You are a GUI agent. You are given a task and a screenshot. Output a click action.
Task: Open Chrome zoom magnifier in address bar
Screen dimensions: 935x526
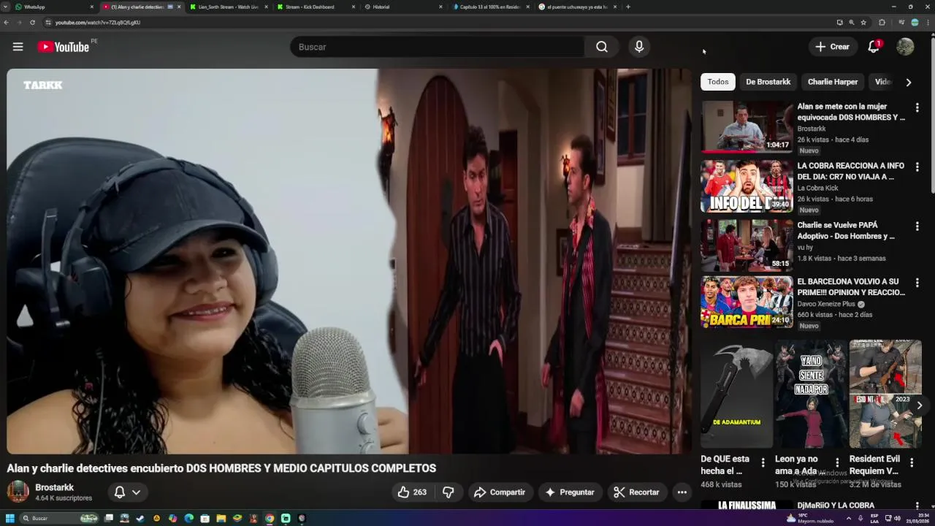click(x=851, y=23)
